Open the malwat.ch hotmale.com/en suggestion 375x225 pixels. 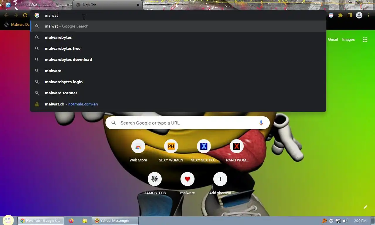(178, 104)
